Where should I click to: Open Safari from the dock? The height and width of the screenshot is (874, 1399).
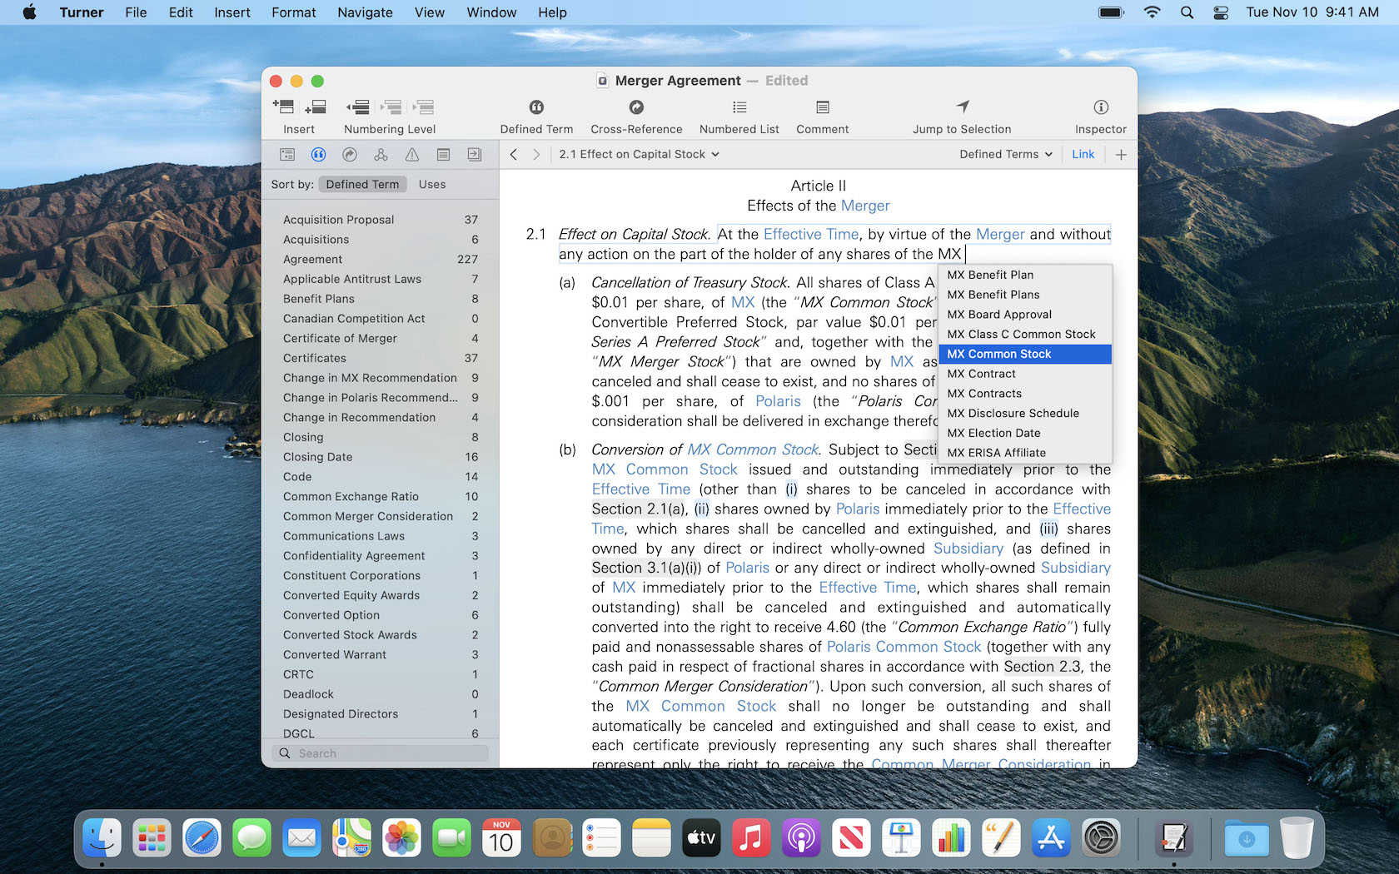click(202, 838)
